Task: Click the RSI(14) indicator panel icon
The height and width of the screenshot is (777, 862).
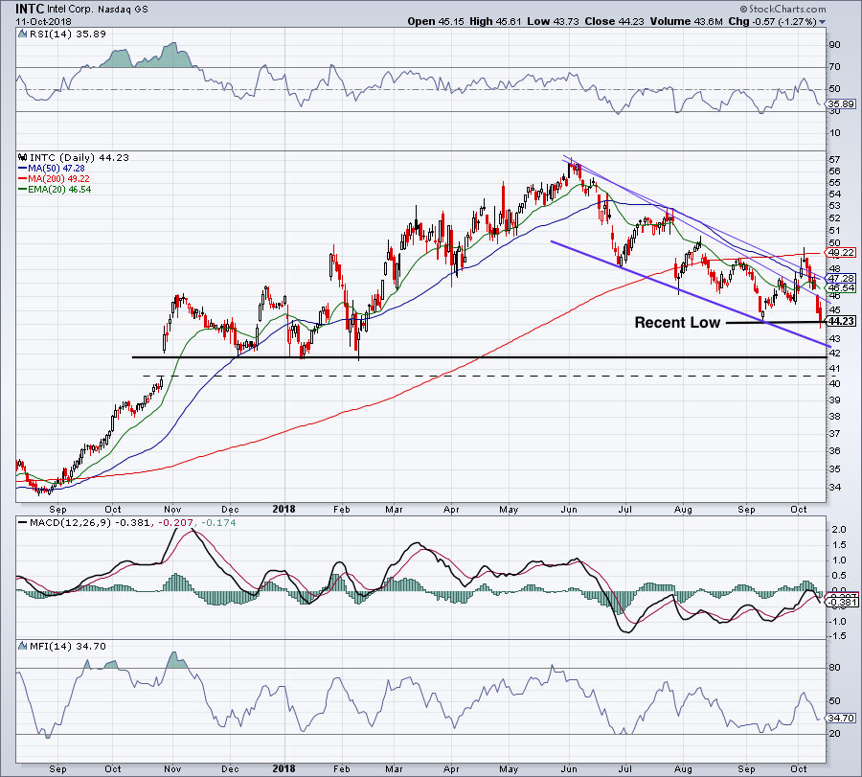Action: tap(22, 34)
